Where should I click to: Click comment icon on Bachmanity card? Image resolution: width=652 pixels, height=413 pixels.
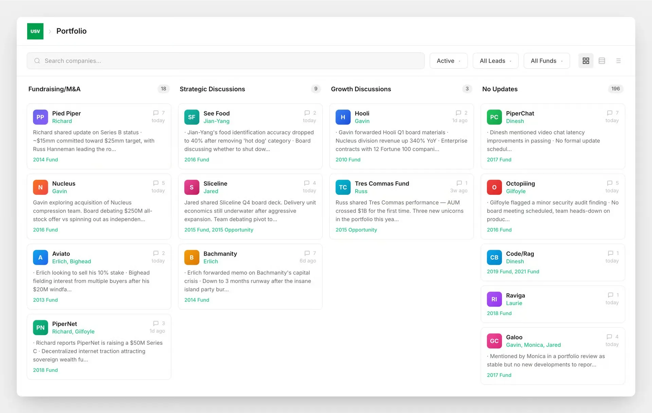(x=307, y=253)
